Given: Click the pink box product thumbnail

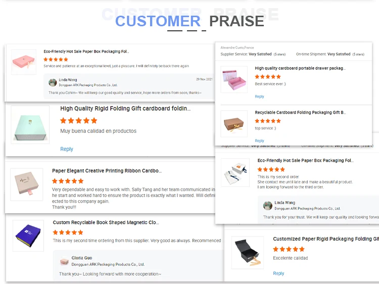Looking at the screenshot, I should coord(24,62).
